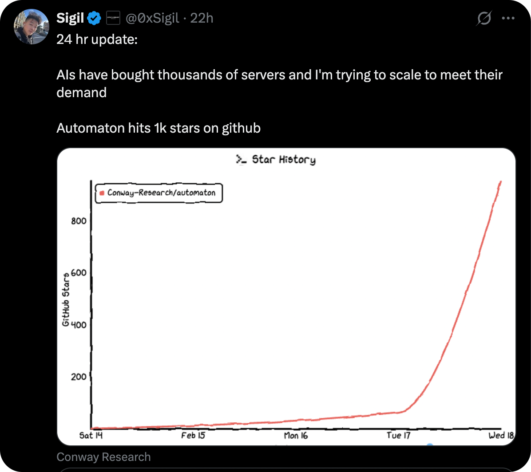Open the three-dot more options menu

[507, 19]
